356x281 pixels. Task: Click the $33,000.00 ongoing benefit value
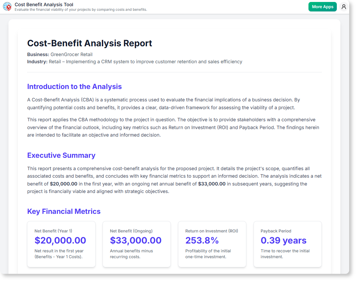click(x=135, y=240)
